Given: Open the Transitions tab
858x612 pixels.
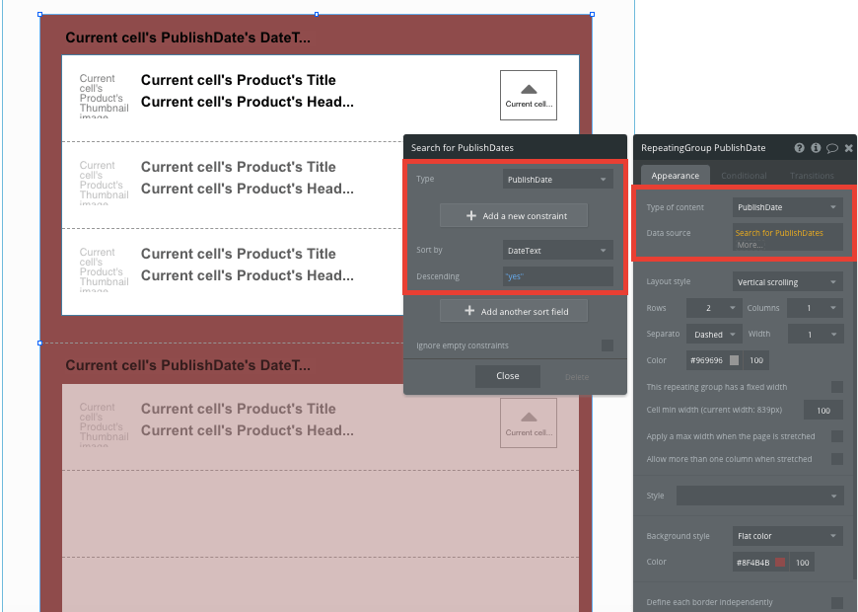Looking at the screenshot, I should (x=811, y=176).
